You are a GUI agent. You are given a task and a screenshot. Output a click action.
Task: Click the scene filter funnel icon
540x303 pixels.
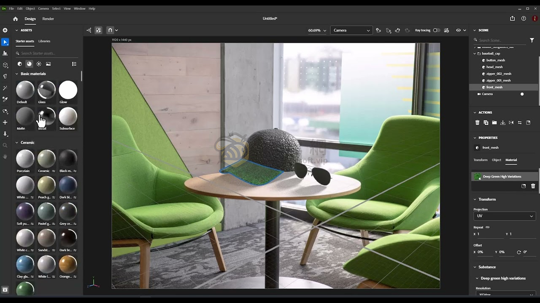tap(532, 40)
